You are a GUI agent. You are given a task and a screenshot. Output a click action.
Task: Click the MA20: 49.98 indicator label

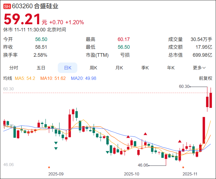pyautogui.click(x=83, y=78)
